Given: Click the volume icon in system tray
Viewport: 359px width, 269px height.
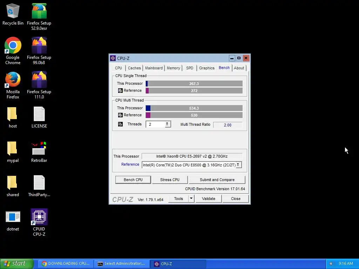Looking at the screenshot, I should click(331, 264).
